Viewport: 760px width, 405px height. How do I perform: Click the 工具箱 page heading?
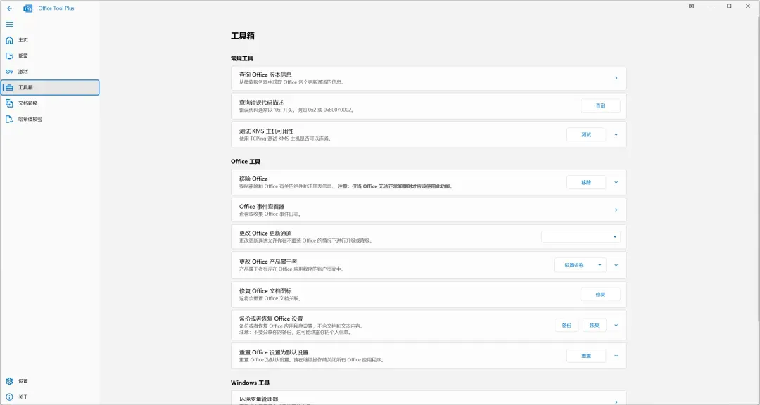coord(243,36)
